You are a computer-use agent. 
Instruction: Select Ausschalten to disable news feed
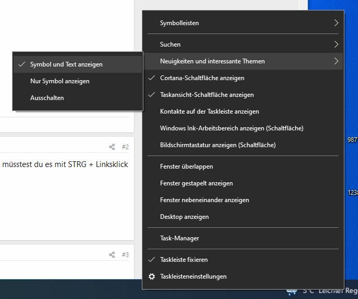tap(78, 98)
